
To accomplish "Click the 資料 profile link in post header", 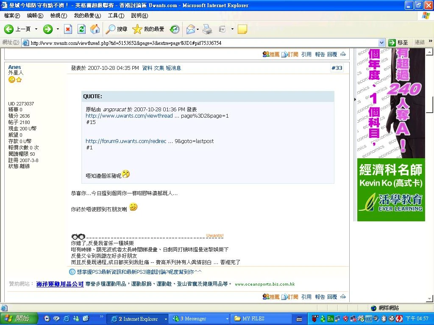I will pyautogui.click(x=147, y=68).
